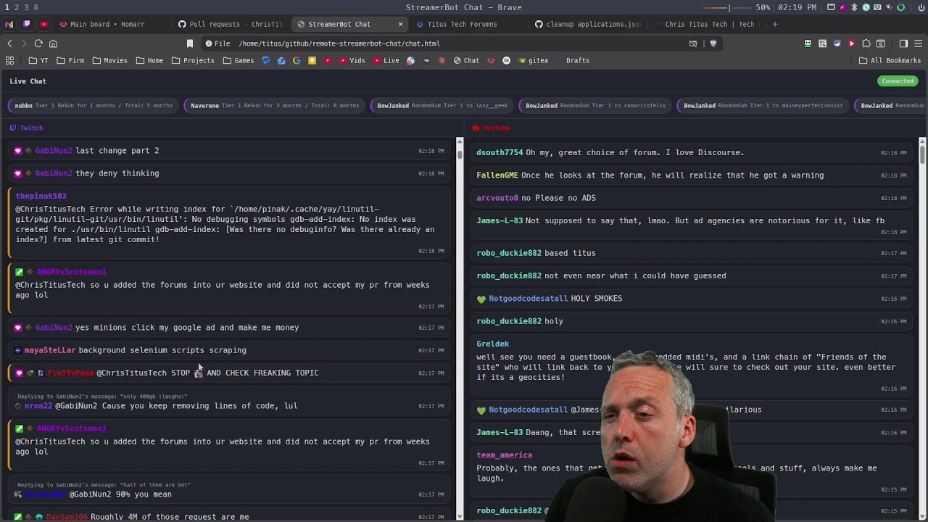Reload the chat page
The image size is (928, 522).
(x=38, y=43)
